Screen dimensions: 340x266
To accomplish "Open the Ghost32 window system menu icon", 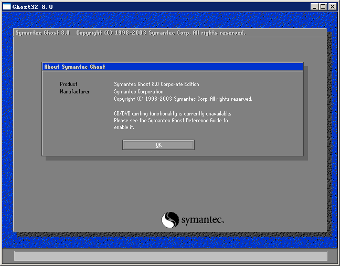I will coord(7,7).
